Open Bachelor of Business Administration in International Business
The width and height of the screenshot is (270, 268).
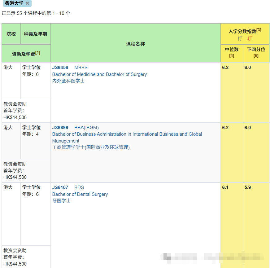pyautogui.click(x=127, y=137)
